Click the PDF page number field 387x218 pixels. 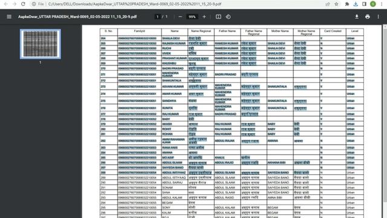pos(157,17)
